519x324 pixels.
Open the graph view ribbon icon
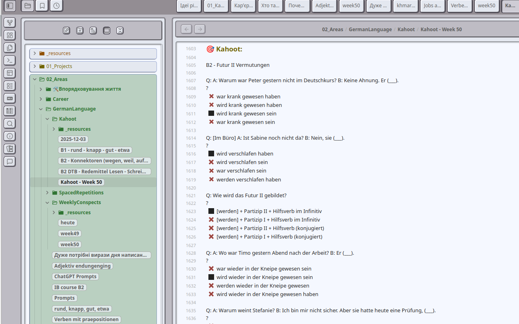click(x=10, y=23)
